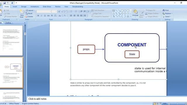Click the Font Color button
Viewport: 187px width, 105px height.
(65, 15)
